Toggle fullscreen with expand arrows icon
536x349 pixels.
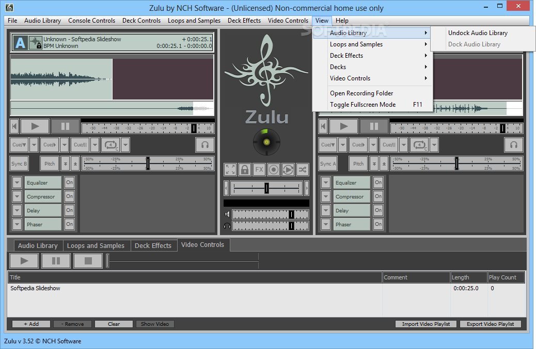click(230, 170)
